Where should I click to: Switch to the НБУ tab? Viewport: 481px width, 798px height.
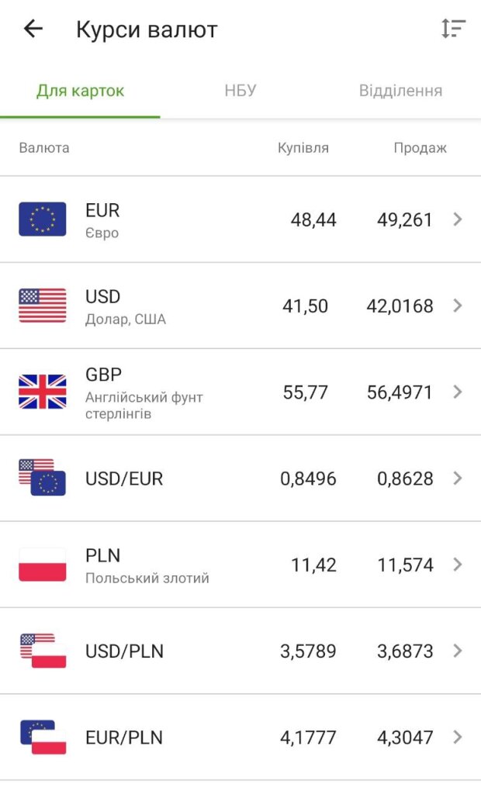(x=240, y=91)
